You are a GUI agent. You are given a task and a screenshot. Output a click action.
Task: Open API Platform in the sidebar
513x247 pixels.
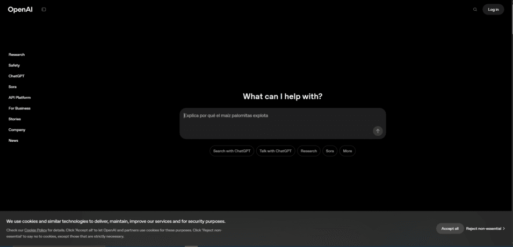(20, 98)
